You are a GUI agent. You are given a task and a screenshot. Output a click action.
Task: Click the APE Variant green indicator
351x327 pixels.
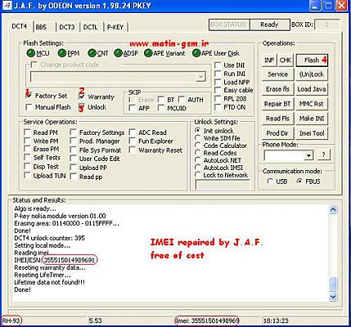click(x=148, y=53)
